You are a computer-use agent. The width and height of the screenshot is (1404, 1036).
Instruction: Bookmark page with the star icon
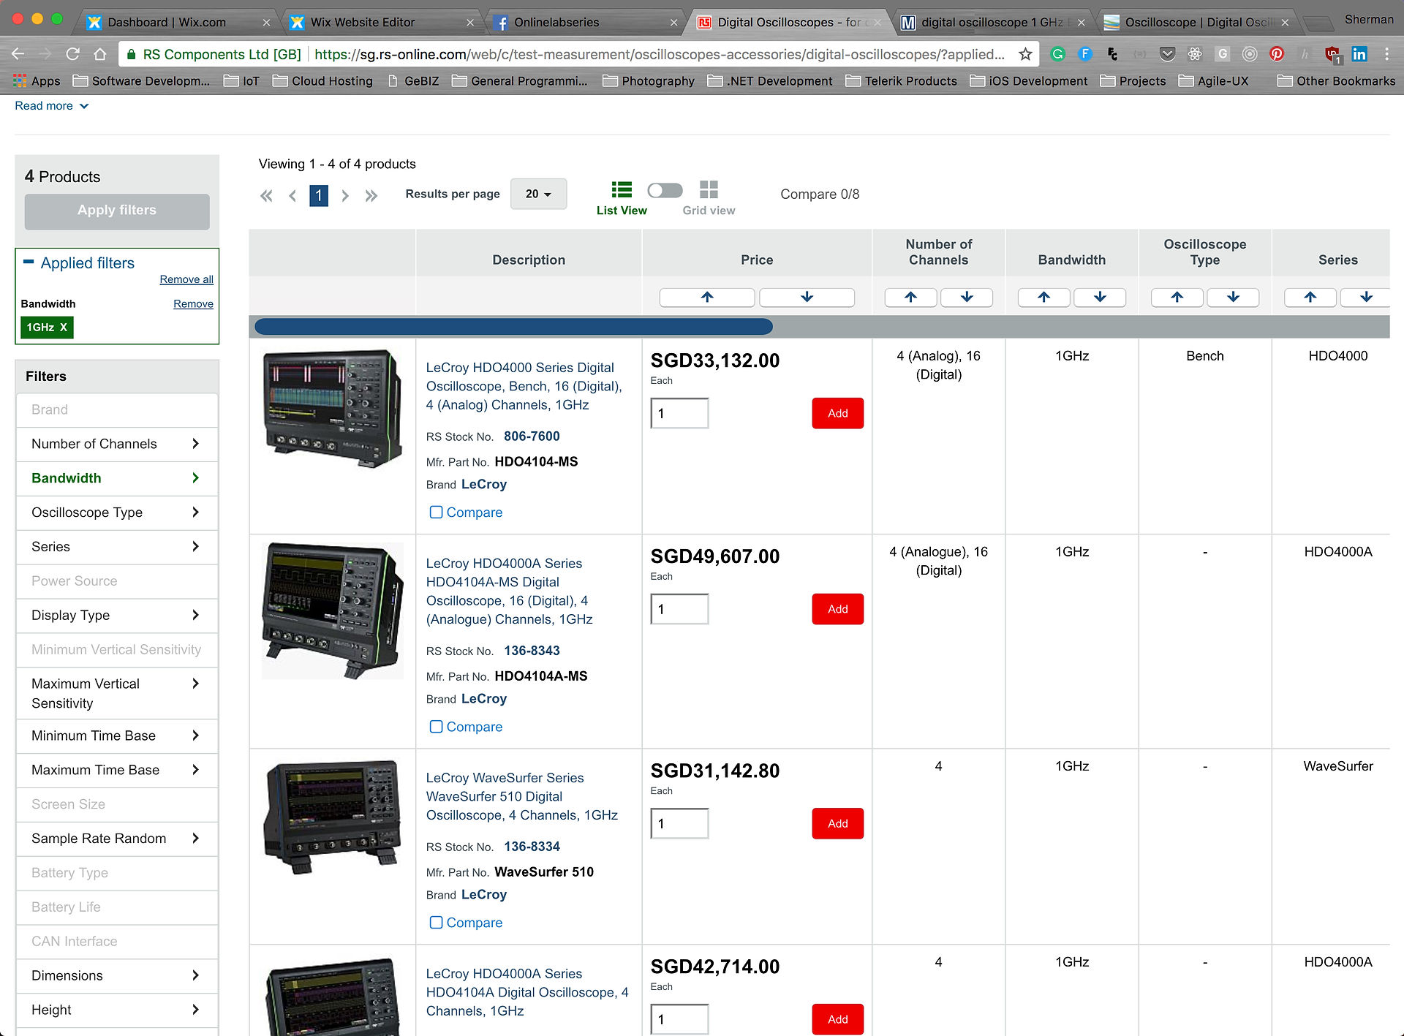(1025, 54)
